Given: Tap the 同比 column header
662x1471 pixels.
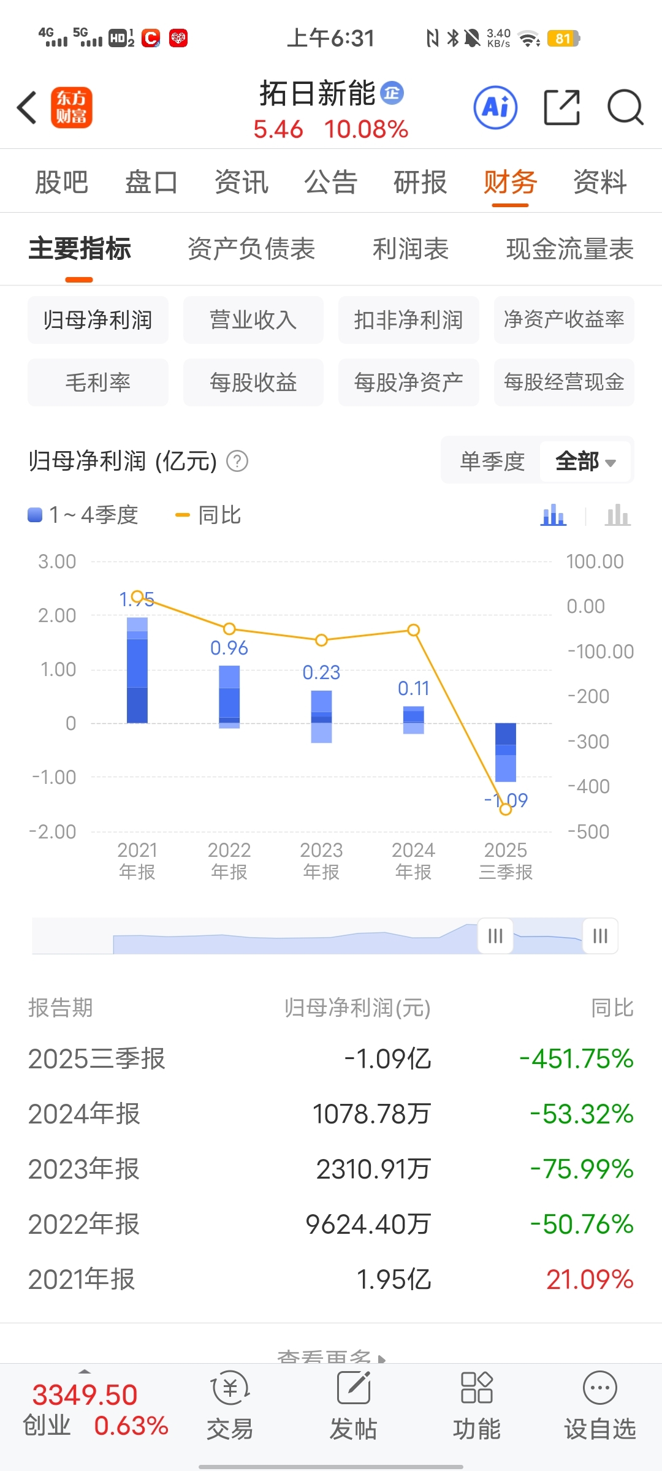Looking at the screenshot, I should point(612,1008).
